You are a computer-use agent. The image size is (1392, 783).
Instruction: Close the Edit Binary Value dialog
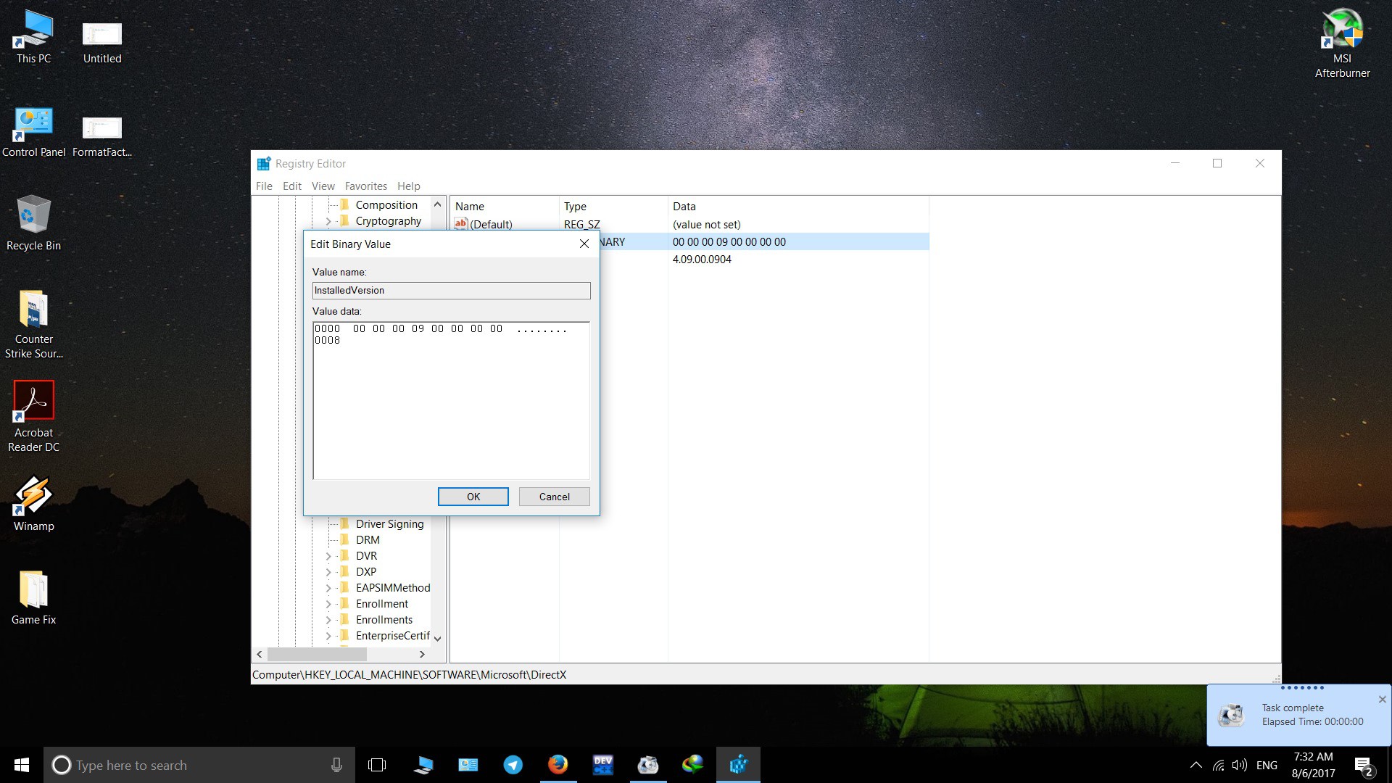584,244
